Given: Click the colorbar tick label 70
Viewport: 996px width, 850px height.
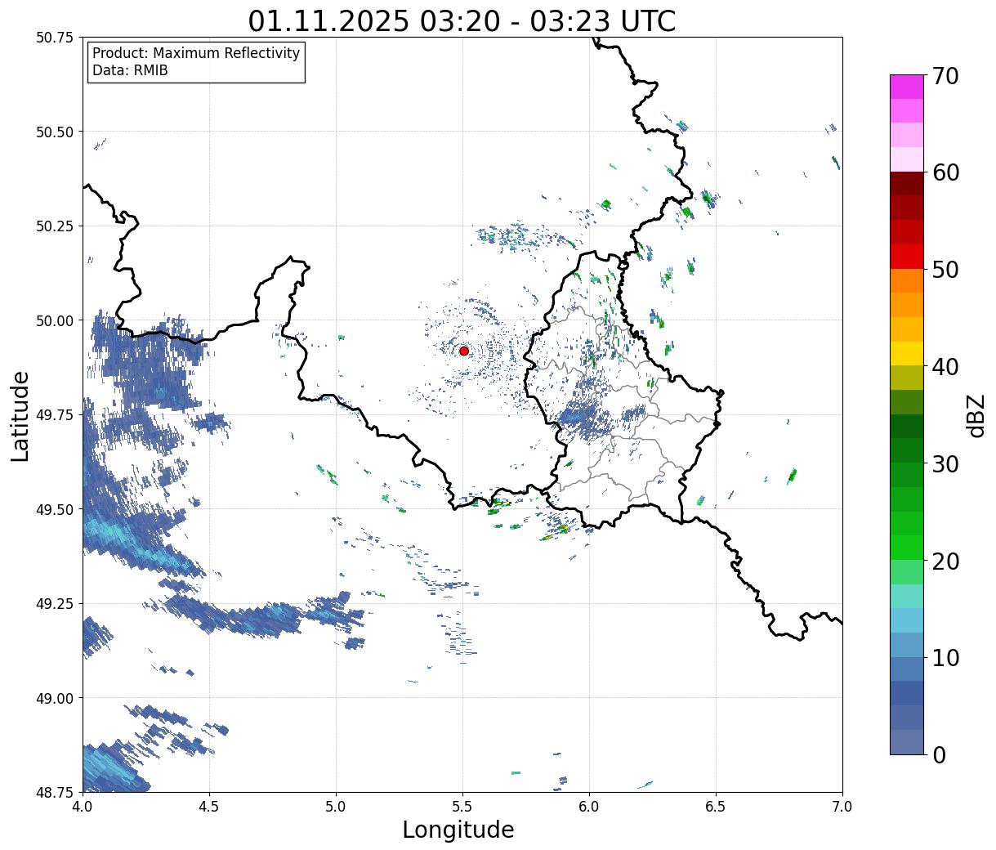Looking at the screenshot, I should [x=945, y=76].
